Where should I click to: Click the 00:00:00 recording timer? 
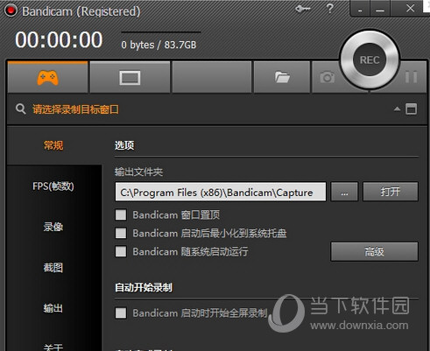[59, 40]
